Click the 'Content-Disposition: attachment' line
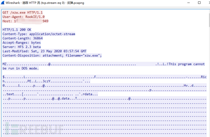Image resolution: width=210 pixels, height=137 pixels. 52,55
